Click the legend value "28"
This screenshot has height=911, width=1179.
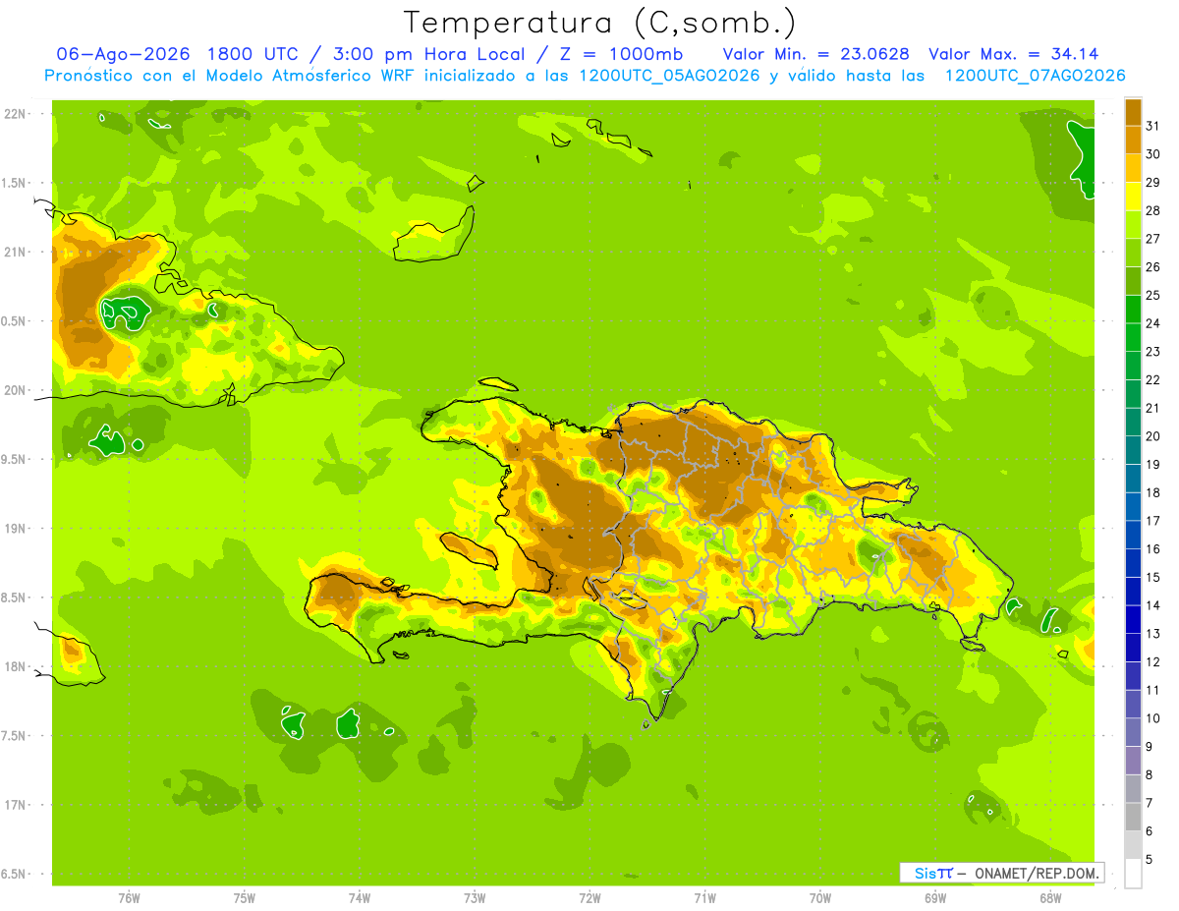click(1153, 210)
